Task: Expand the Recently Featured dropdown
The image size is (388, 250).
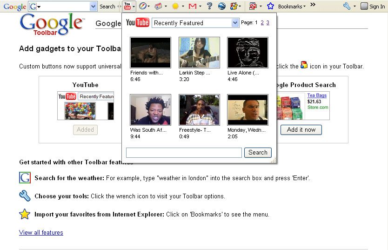Action: [235, 23]
